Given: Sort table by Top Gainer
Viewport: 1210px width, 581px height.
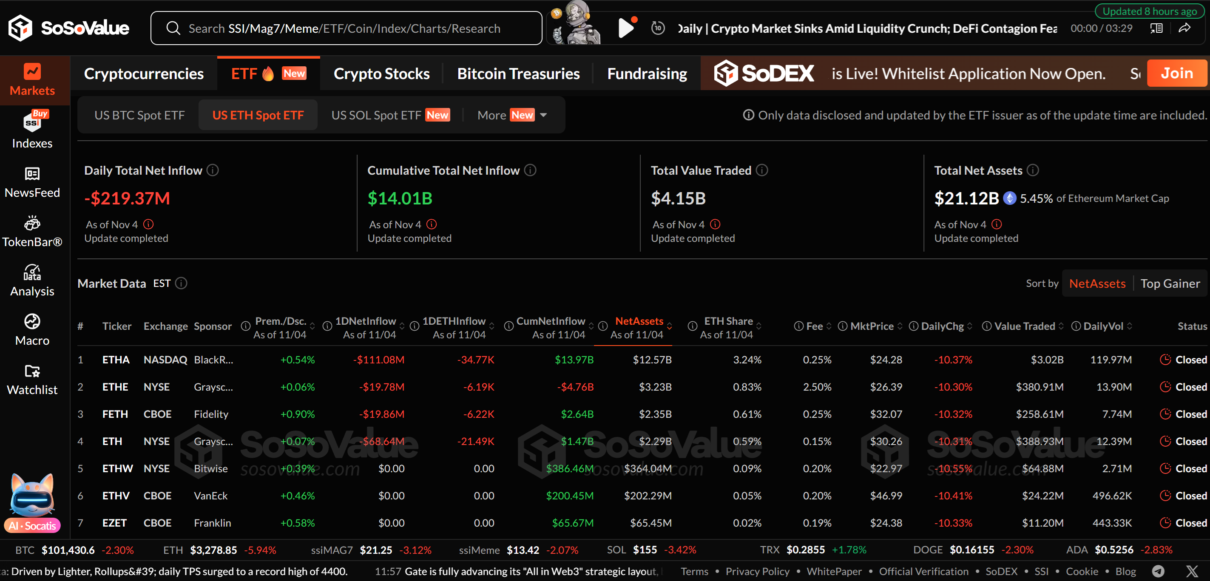Looking at the screenshot, I should point(1170,283).
